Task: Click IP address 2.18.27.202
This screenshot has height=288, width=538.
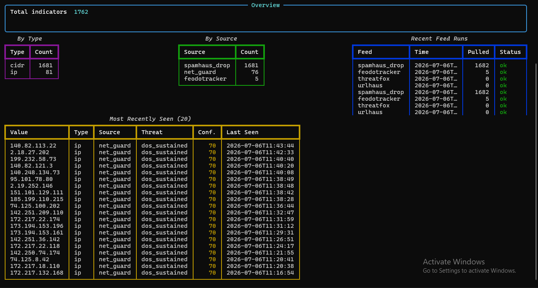Action: click(30, 152)
